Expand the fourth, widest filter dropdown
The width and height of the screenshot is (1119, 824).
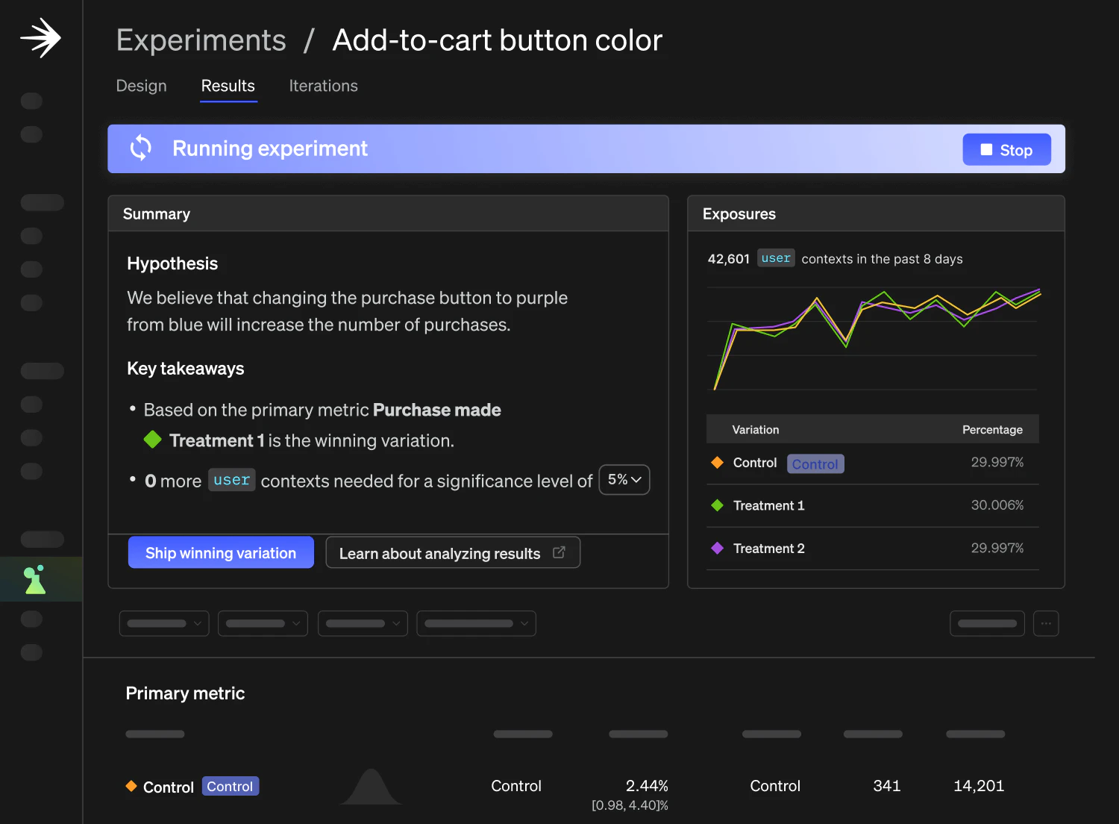point(476,623)
